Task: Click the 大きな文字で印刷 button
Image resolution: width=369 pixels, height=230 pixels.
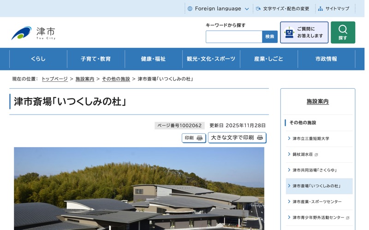Action: coord(237,138)
